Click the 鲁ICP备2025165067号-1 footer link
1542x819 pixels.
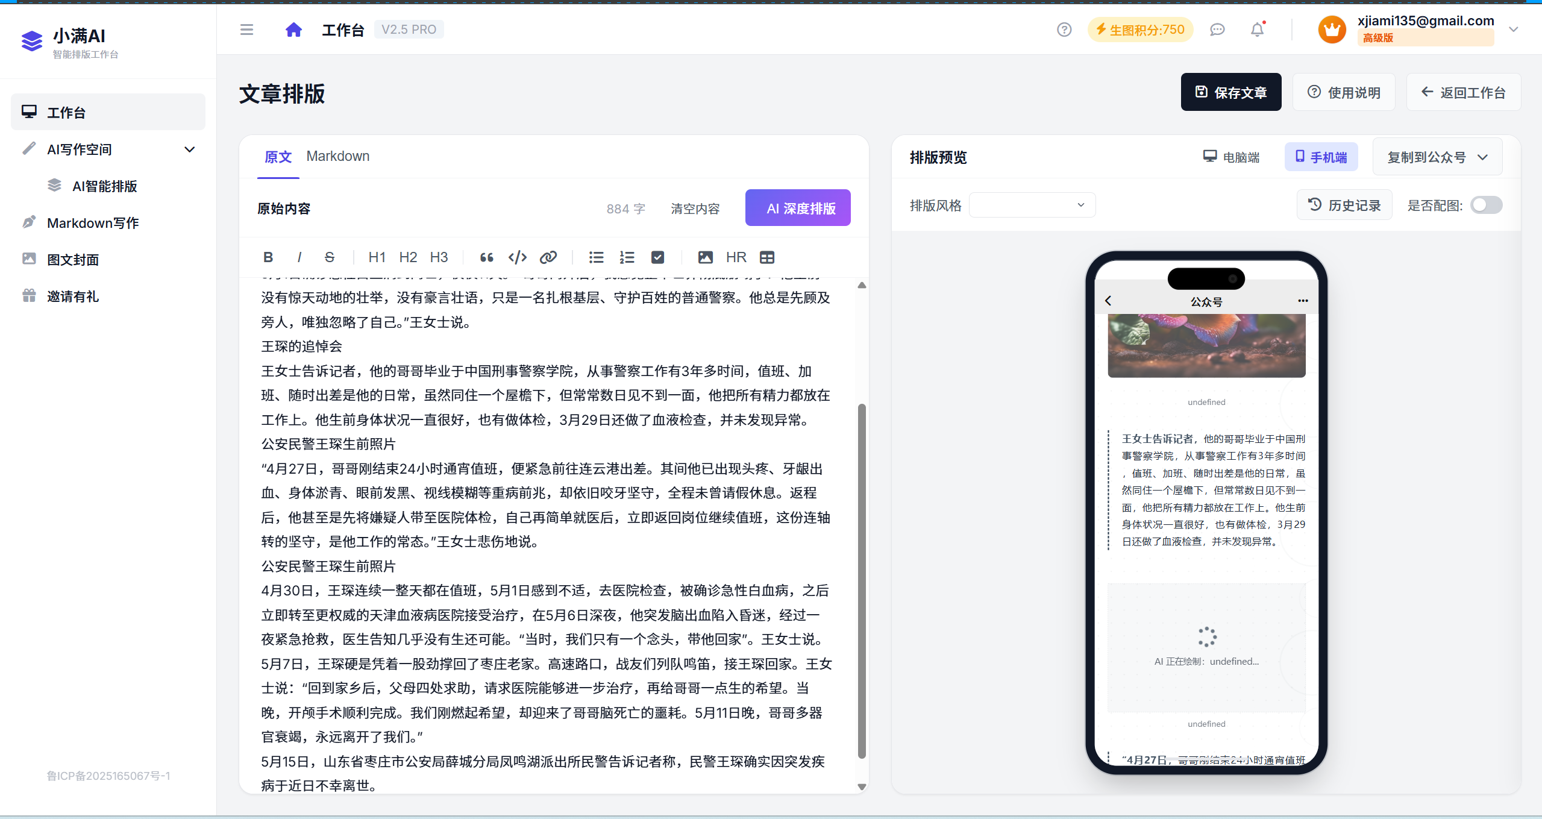108,776
